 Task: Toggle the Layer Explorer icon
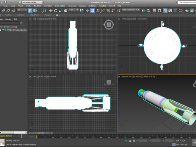159,11
